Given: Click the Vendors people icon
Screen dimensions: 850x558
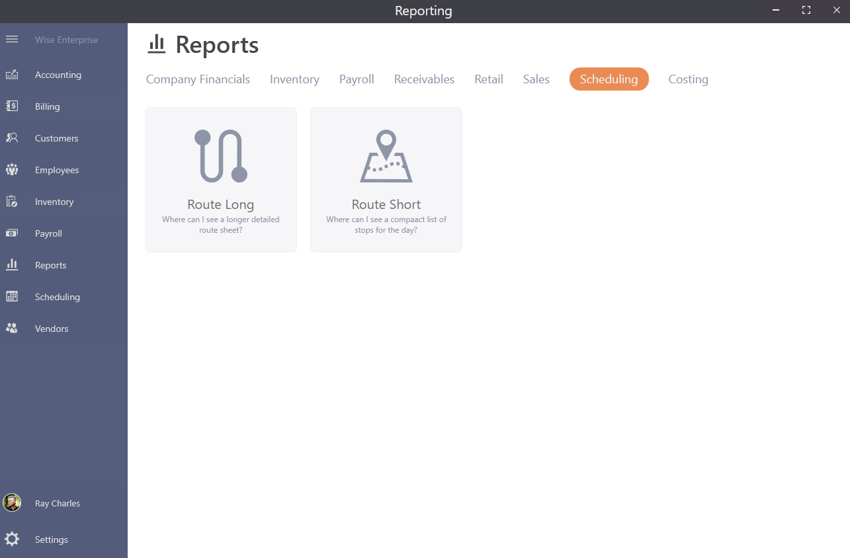Looking at the screenshot, I should click(12, 329).
